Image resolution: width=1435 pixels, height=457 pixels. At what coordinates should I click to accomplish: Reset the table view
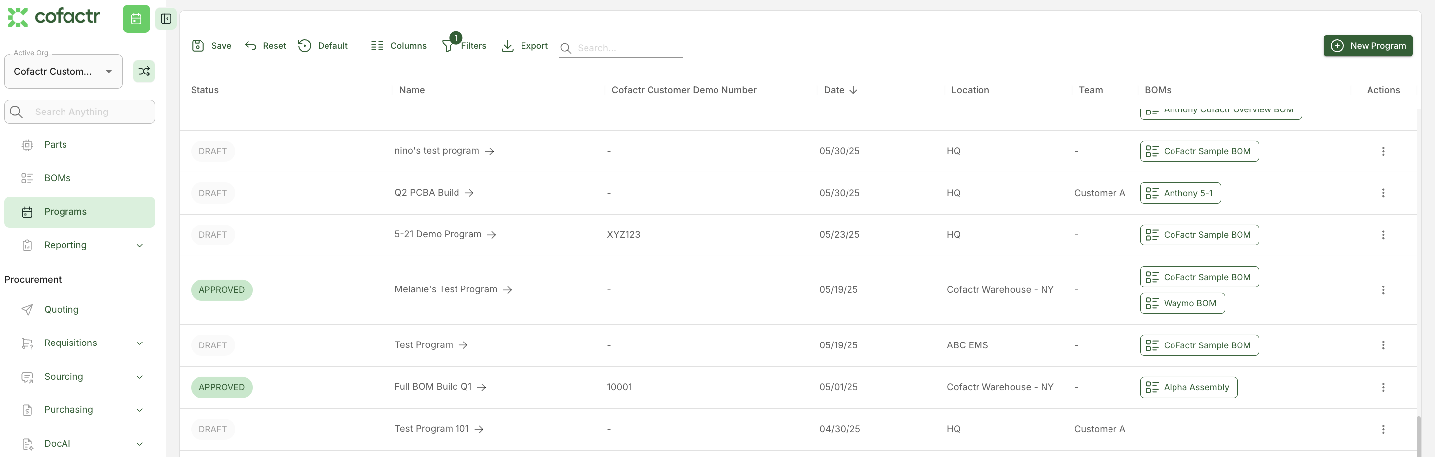point(265,46)
